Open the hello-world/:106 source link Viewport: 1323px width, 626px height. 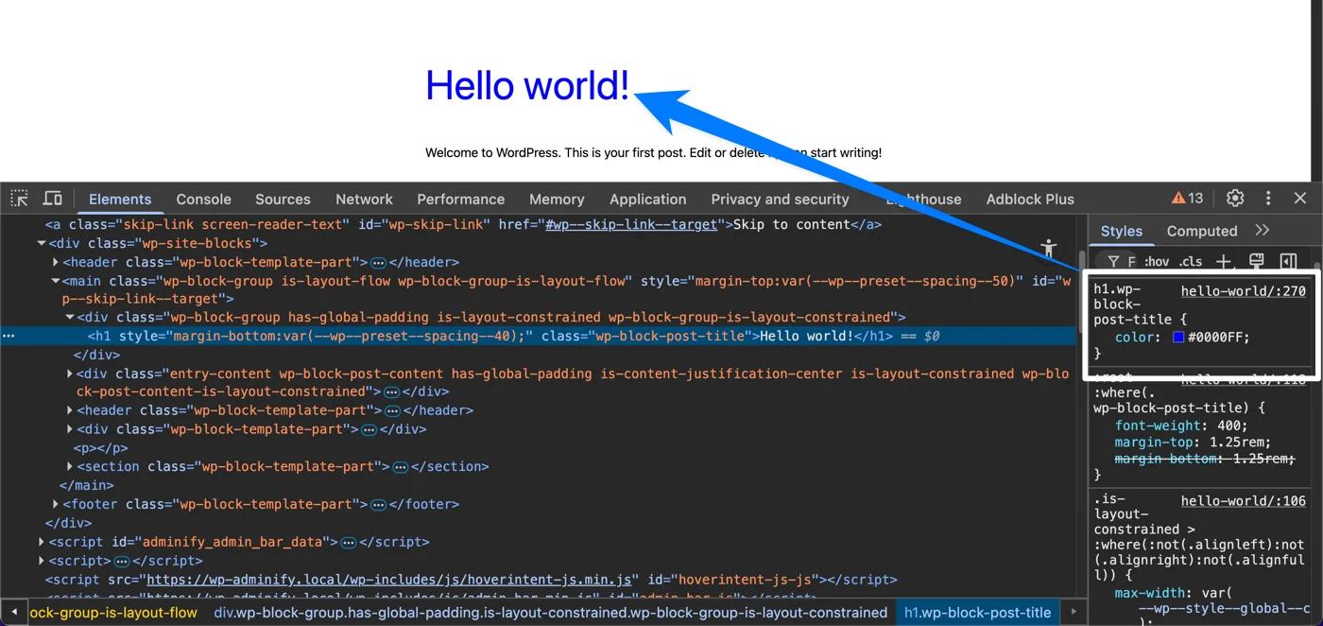(1244, 501)
